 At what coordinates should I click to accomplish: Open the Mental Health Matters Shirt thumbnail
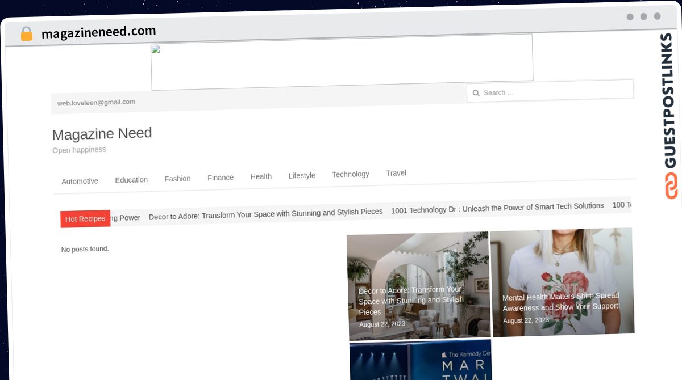[563, 282]
